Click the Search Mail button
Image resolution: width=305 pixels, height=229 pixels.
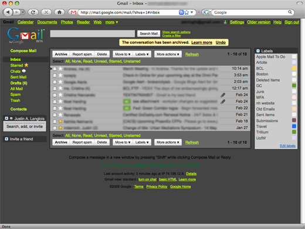(x=148, y=33)
